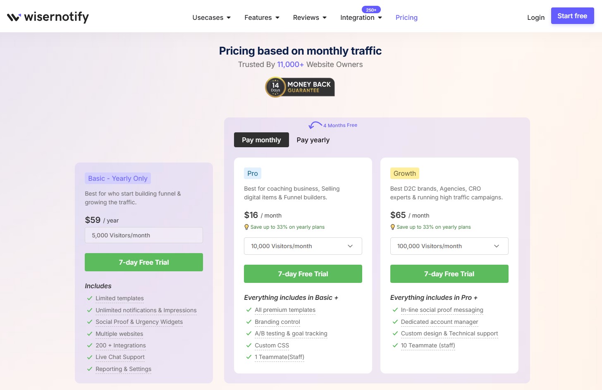Click the Growth plan label badge
This screenshot has height=390, width=602.
(404, 173)
